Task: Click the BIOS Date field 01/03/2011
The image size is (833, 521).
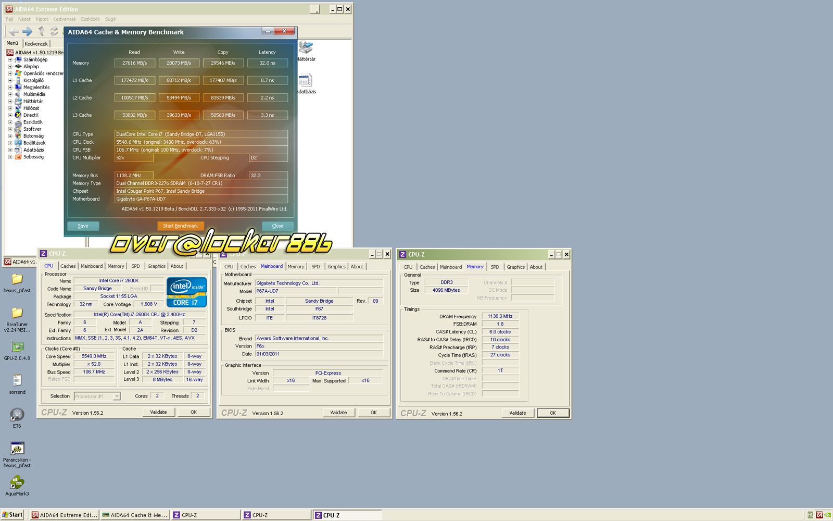Action: click(319, 354)
